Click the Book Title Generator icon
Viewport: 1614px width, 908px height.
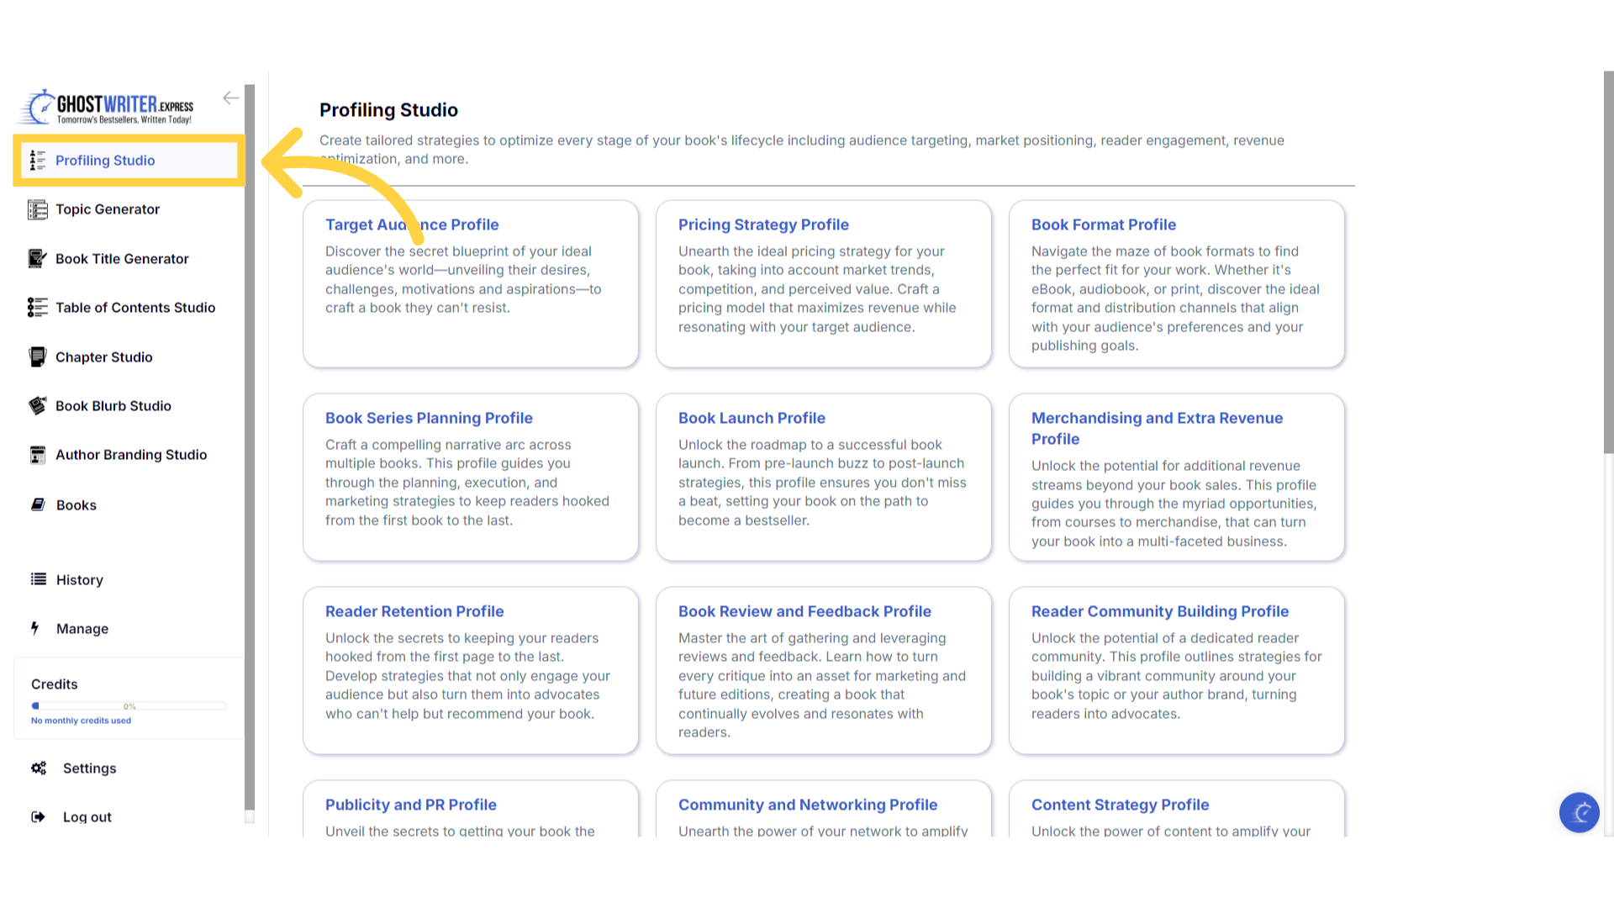pos(37,259)
